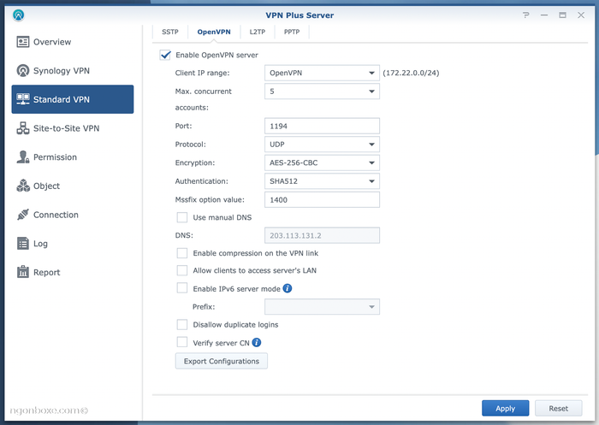
Task: Click the Synology VPN sidebar icon
Action: point(23,71)
